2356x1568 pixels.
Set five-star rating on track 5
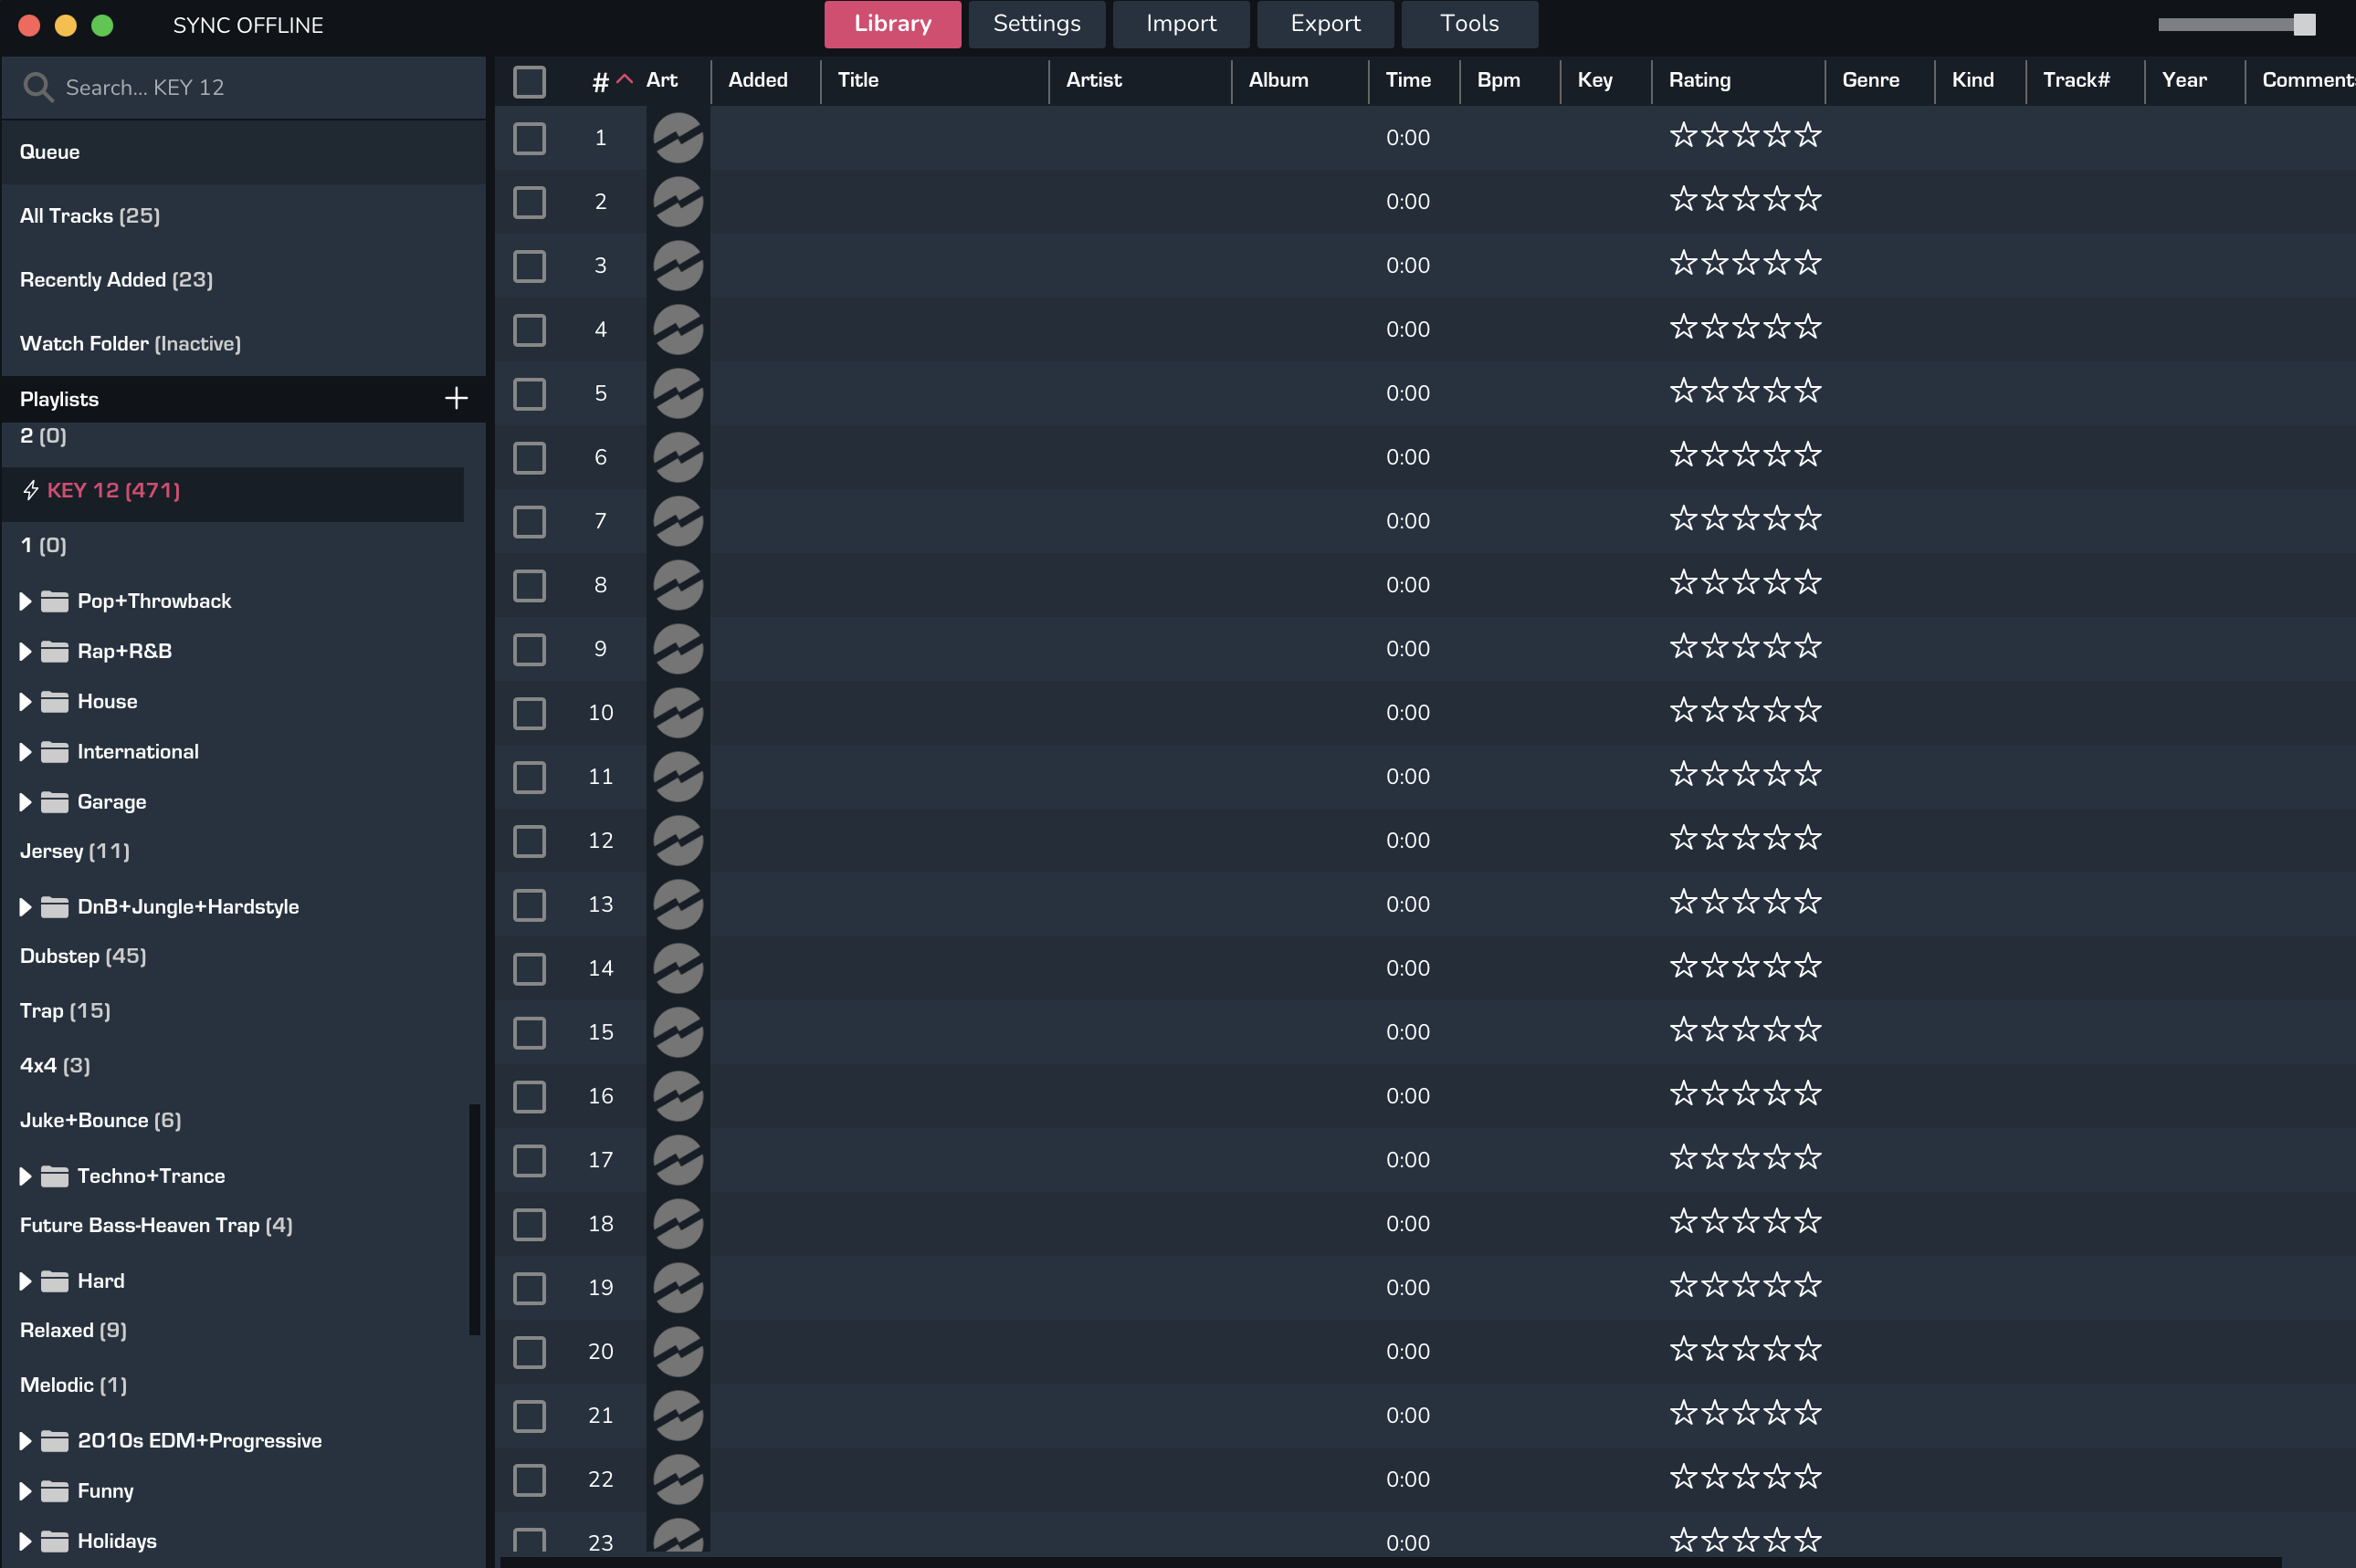[1808, 392]
